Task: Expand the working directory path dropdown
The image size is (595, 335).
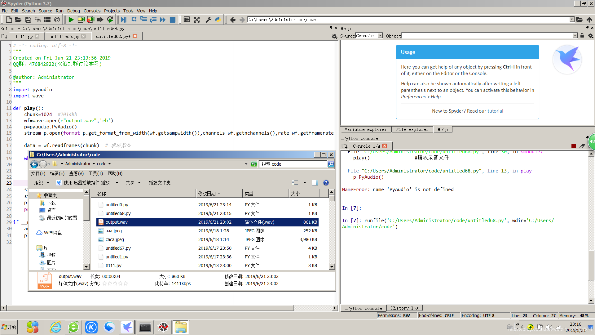Action: (572, 20)
